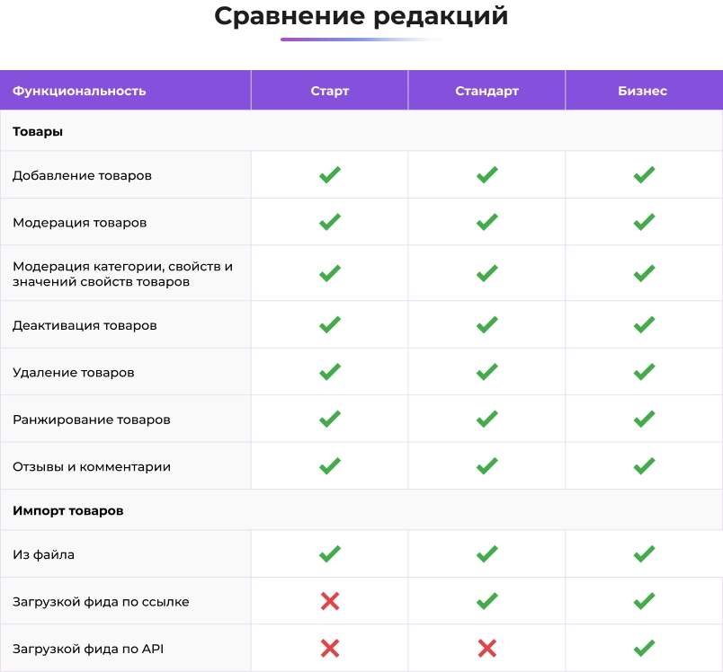Screen dimensions: 723x672
Task: Click the Загрузкой фида по API row label
Action: point(88,649)
